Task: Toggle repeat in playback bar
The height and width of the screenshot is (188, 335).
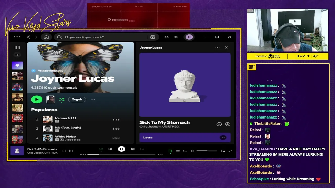Action: pos(142,149)
